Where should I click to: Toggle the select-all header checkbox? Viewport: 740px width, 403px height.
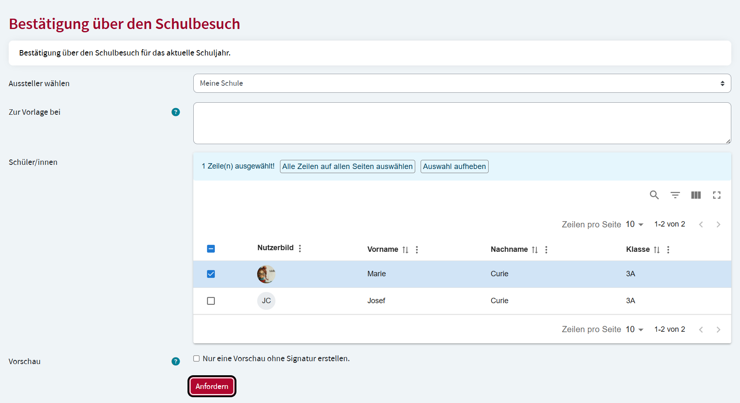point(211,249)
